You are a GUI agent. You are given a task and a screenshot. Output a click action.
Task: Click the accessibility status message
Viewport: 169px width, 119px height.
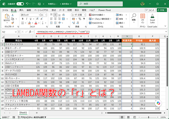pos(32,117)
